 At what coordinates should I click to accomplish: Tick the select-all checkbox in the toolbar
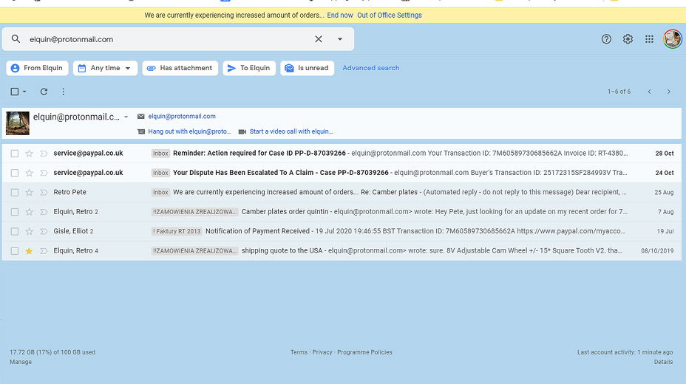pyautogui.click(x=15, y=92)
